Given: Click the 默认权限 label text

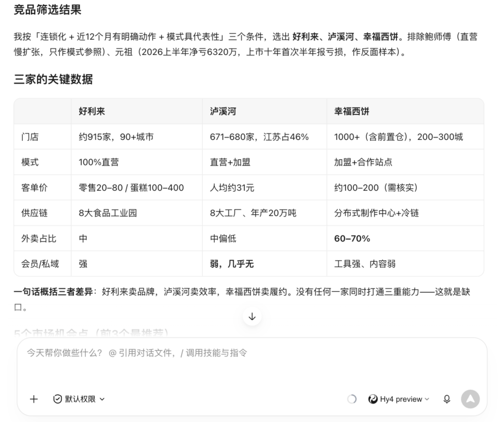Looking at the screenshot, I should pos(80,399).
